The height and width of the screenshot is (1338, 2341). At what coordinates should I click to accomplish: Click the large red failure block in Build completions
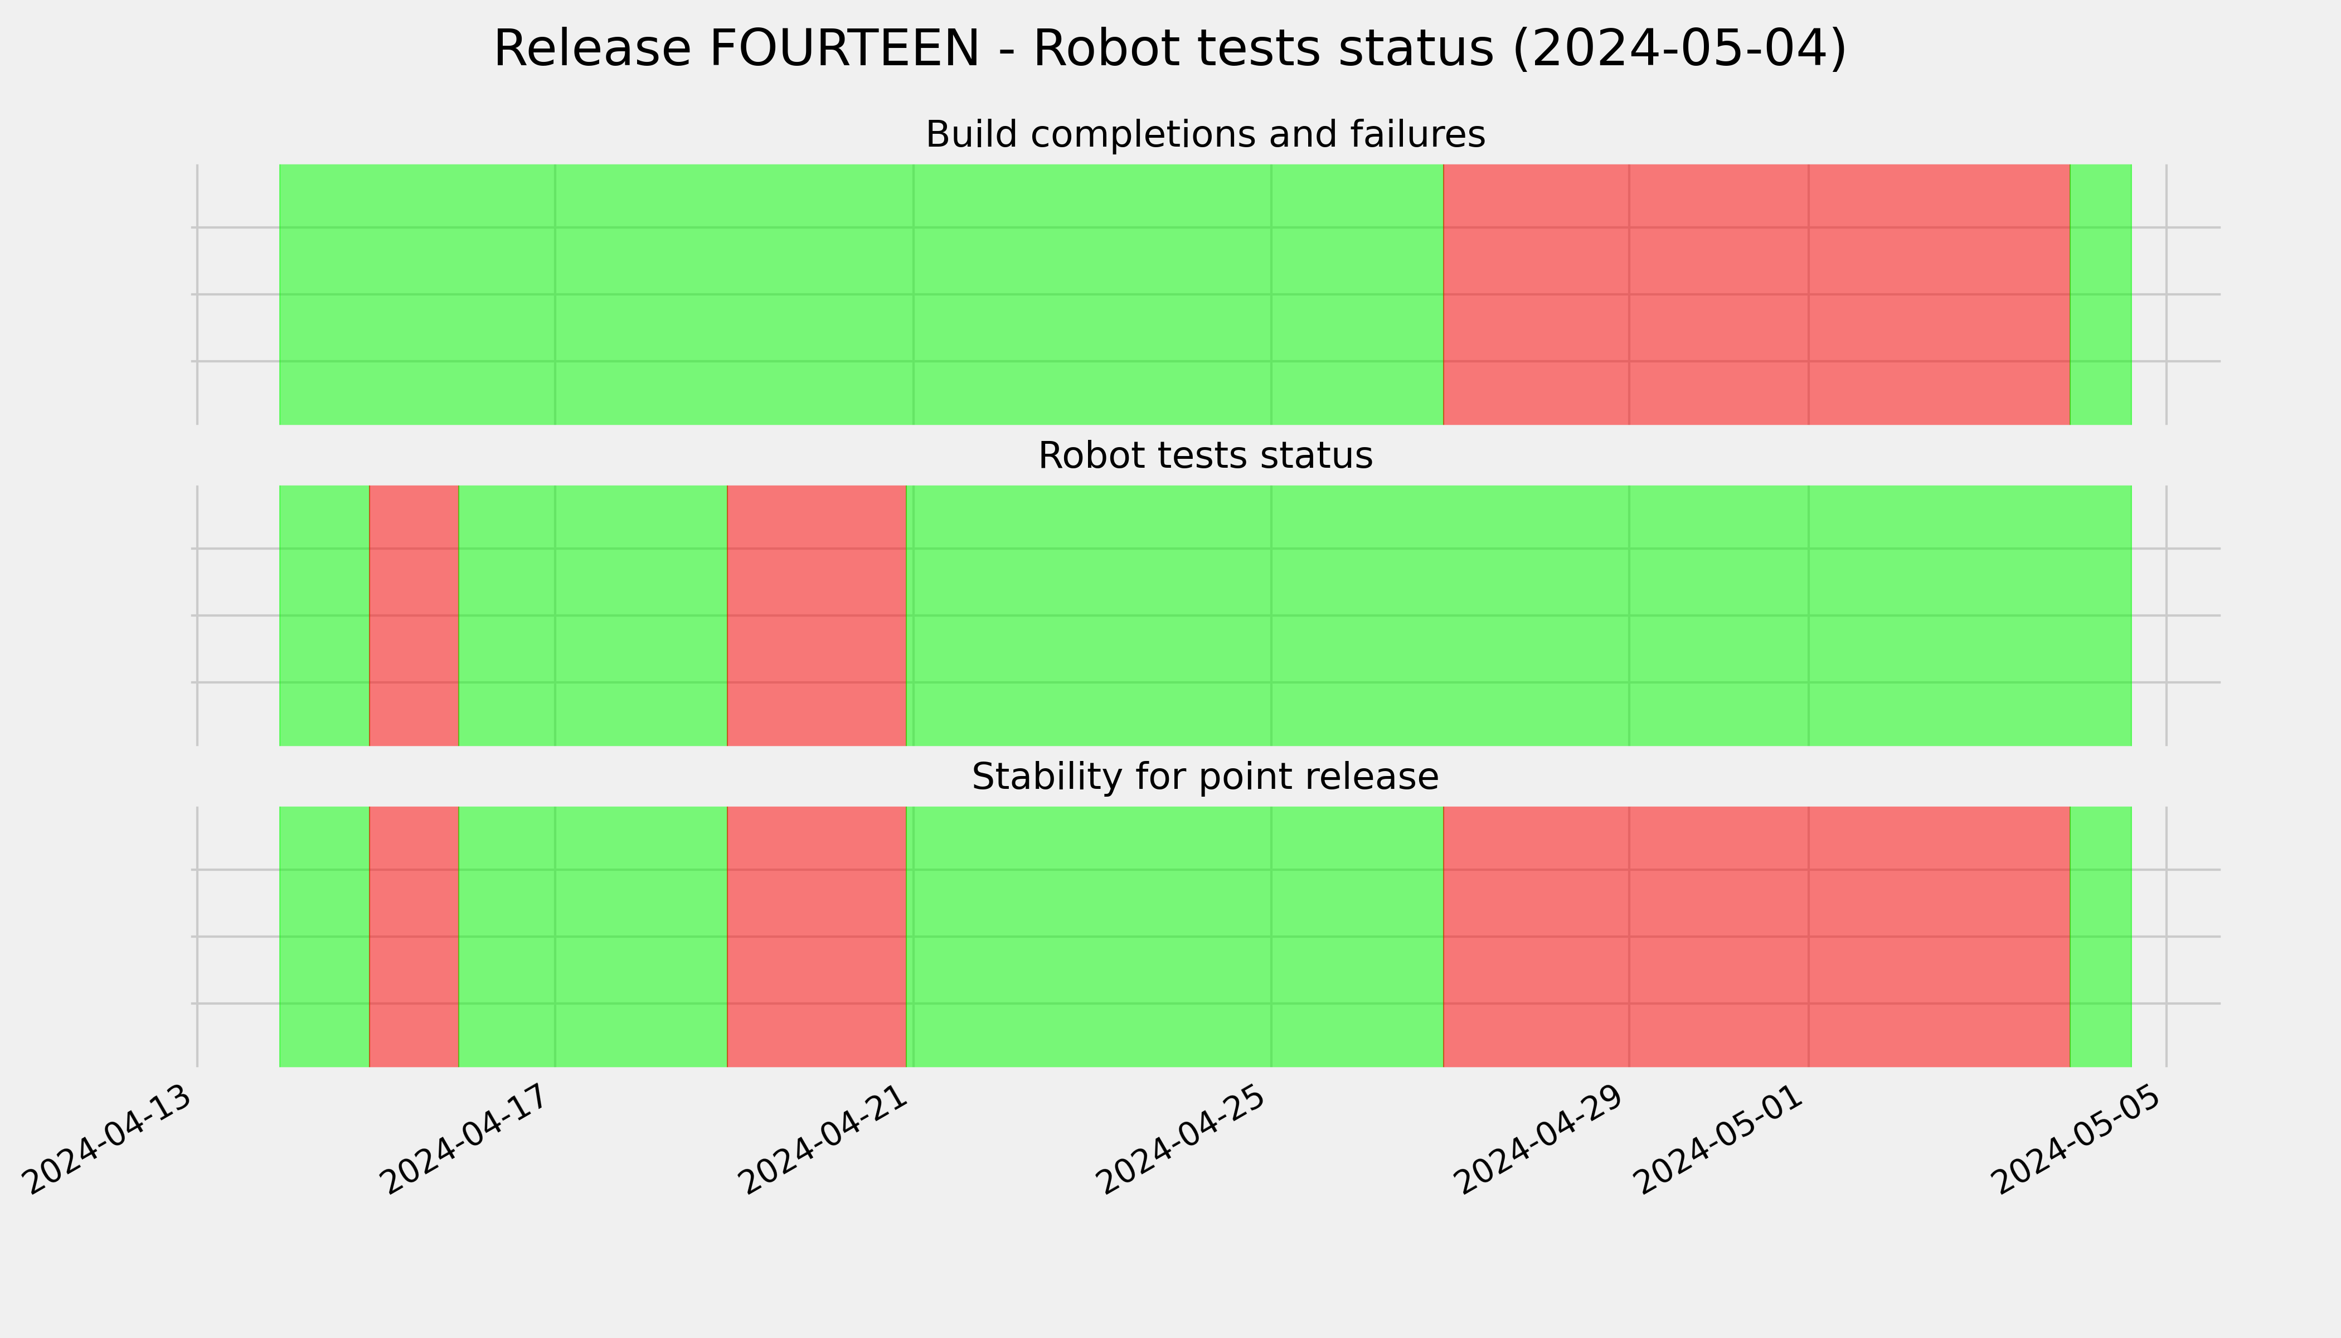click(1757, 294)
